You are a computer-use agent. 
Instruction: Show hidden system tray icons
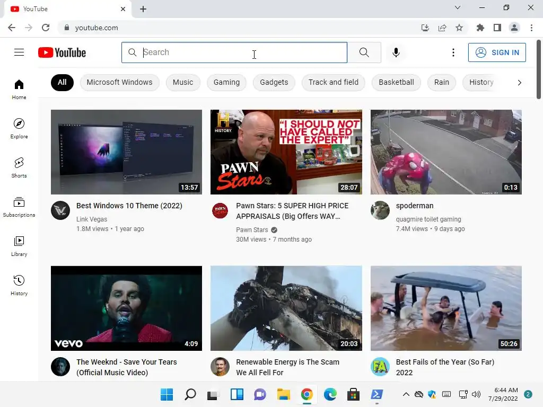coord(406,394)
